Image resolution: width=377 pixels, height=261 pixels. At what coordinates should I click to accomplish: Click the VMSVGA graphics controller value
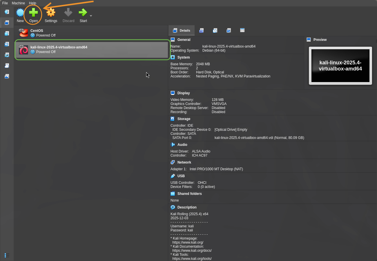coord(219,104)
